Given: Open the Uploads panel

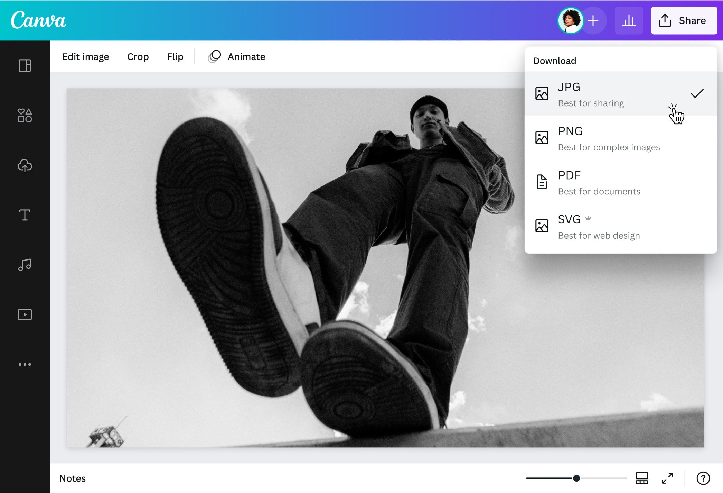Looking at the screenshot, I should (x=24, y=166).
